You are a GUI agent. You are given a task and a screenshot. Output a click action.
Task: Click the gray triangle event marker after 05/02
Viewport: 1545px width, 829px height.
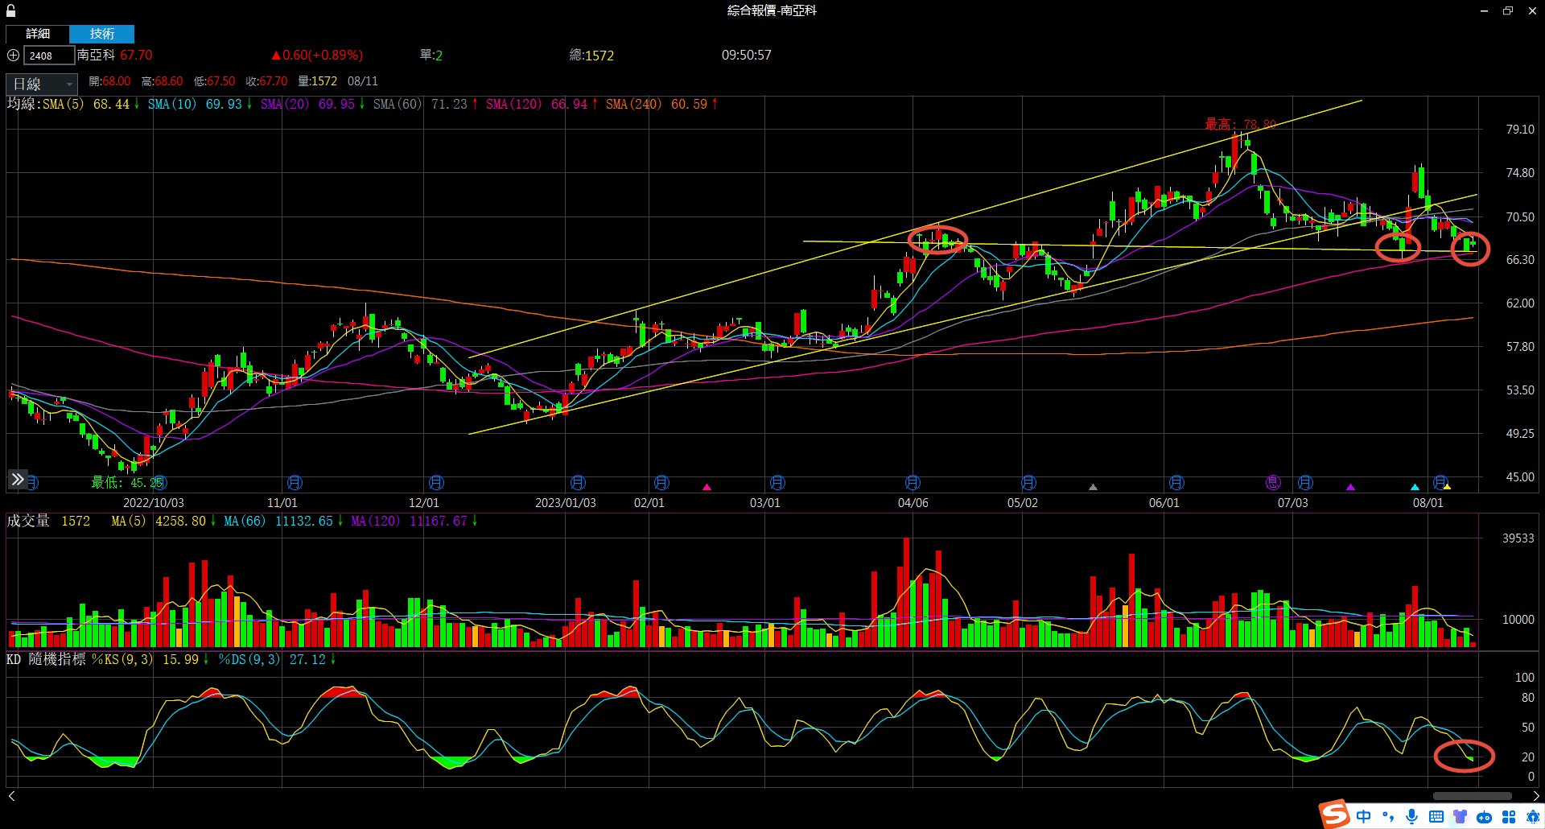click(1093, 487)
